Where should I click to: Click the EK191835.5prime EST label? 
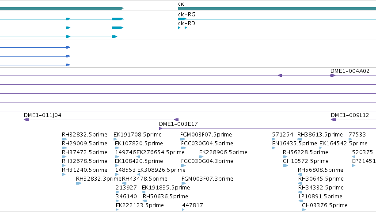pos(166,188)
